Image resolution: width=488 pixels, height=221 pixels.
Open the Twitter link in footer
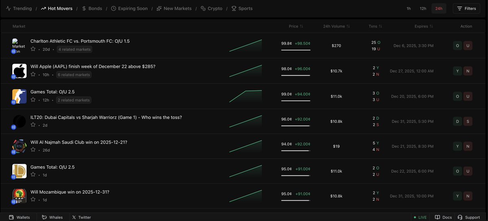coord(81,217)
